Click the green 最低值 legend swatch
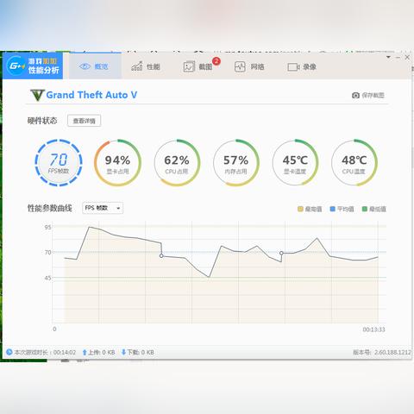Image resolution: width=414 pixels, height=414 pixels. [x=365, y=209]
